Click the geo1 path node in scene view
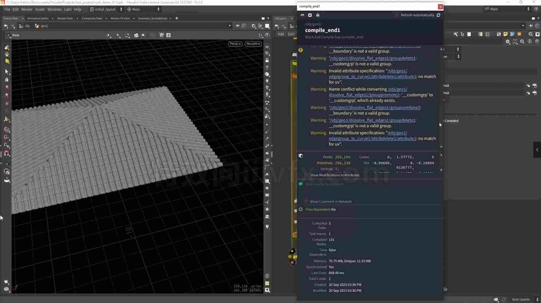Image resolution: width=541 pixels, height=303 pixels. pos(42,26)
